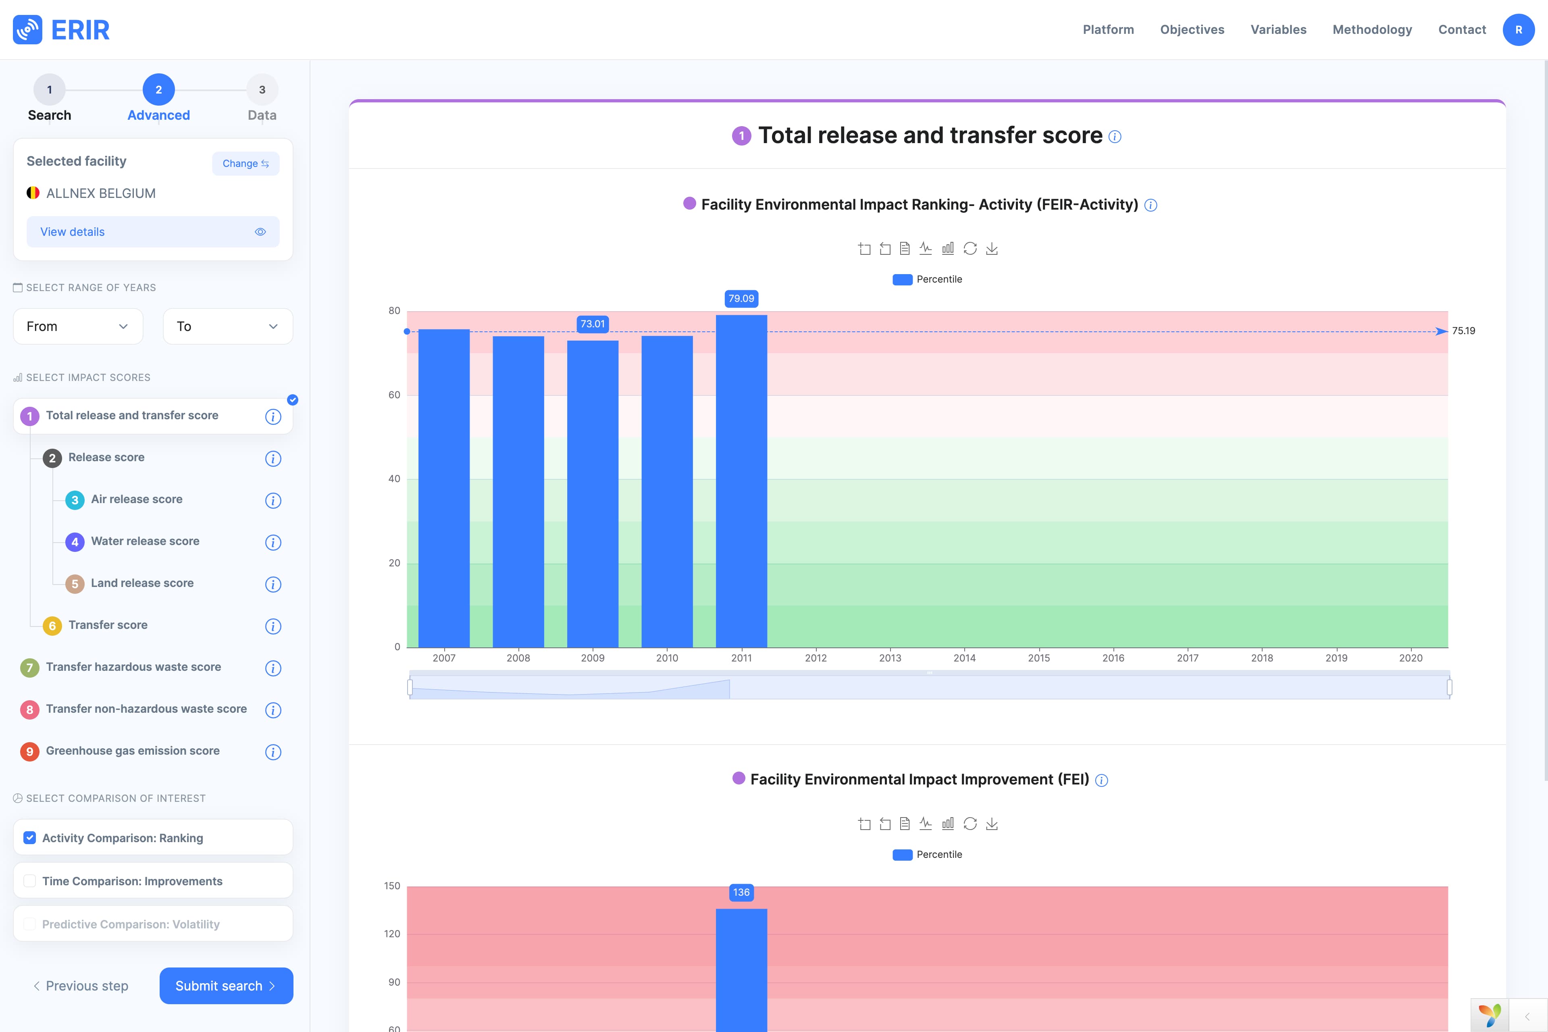Click the 2011 bar in FEIR-Activity chart

(x=741, y=481)
